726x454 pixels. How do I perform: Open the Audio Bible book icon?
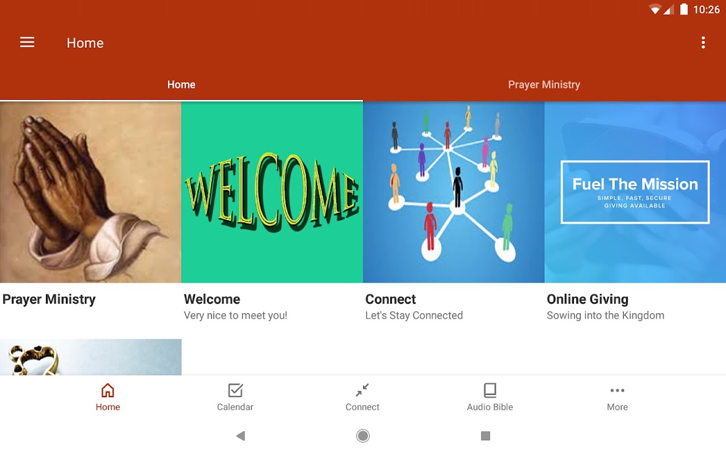point(490,390)
